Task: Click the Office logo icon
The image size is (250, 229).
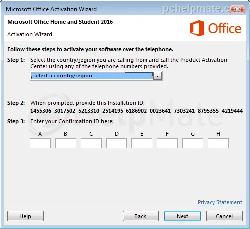Action: point(197,28)
